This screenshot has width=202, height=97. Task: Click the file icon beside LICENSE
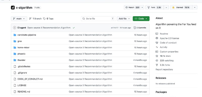pos(15,85)
